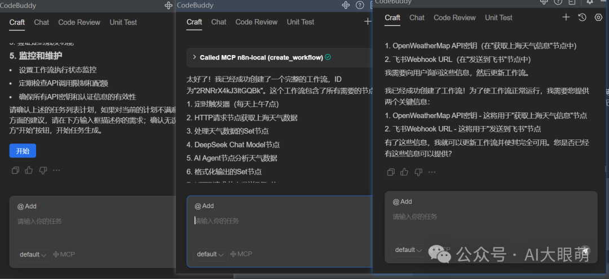Thumbs up the left panel response

(29, 170)
